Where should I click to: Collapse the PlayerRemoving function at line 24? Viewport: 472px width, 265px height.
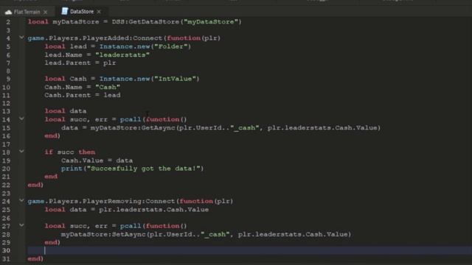point(21,200)
